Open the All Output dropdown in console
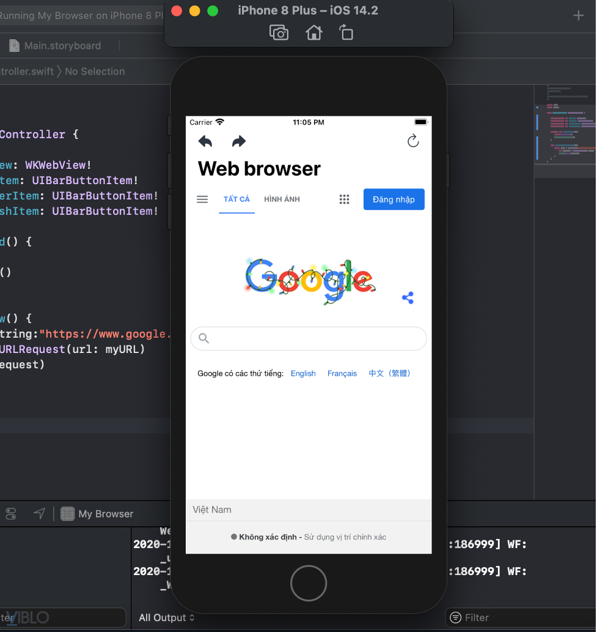Screen dimensions: 597x632 click(167, 617)
